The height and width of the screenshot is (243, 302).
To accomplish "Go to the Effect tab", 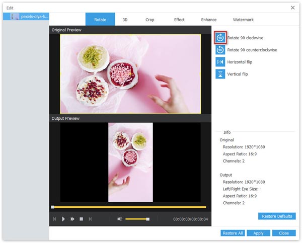I will point(179,20).
